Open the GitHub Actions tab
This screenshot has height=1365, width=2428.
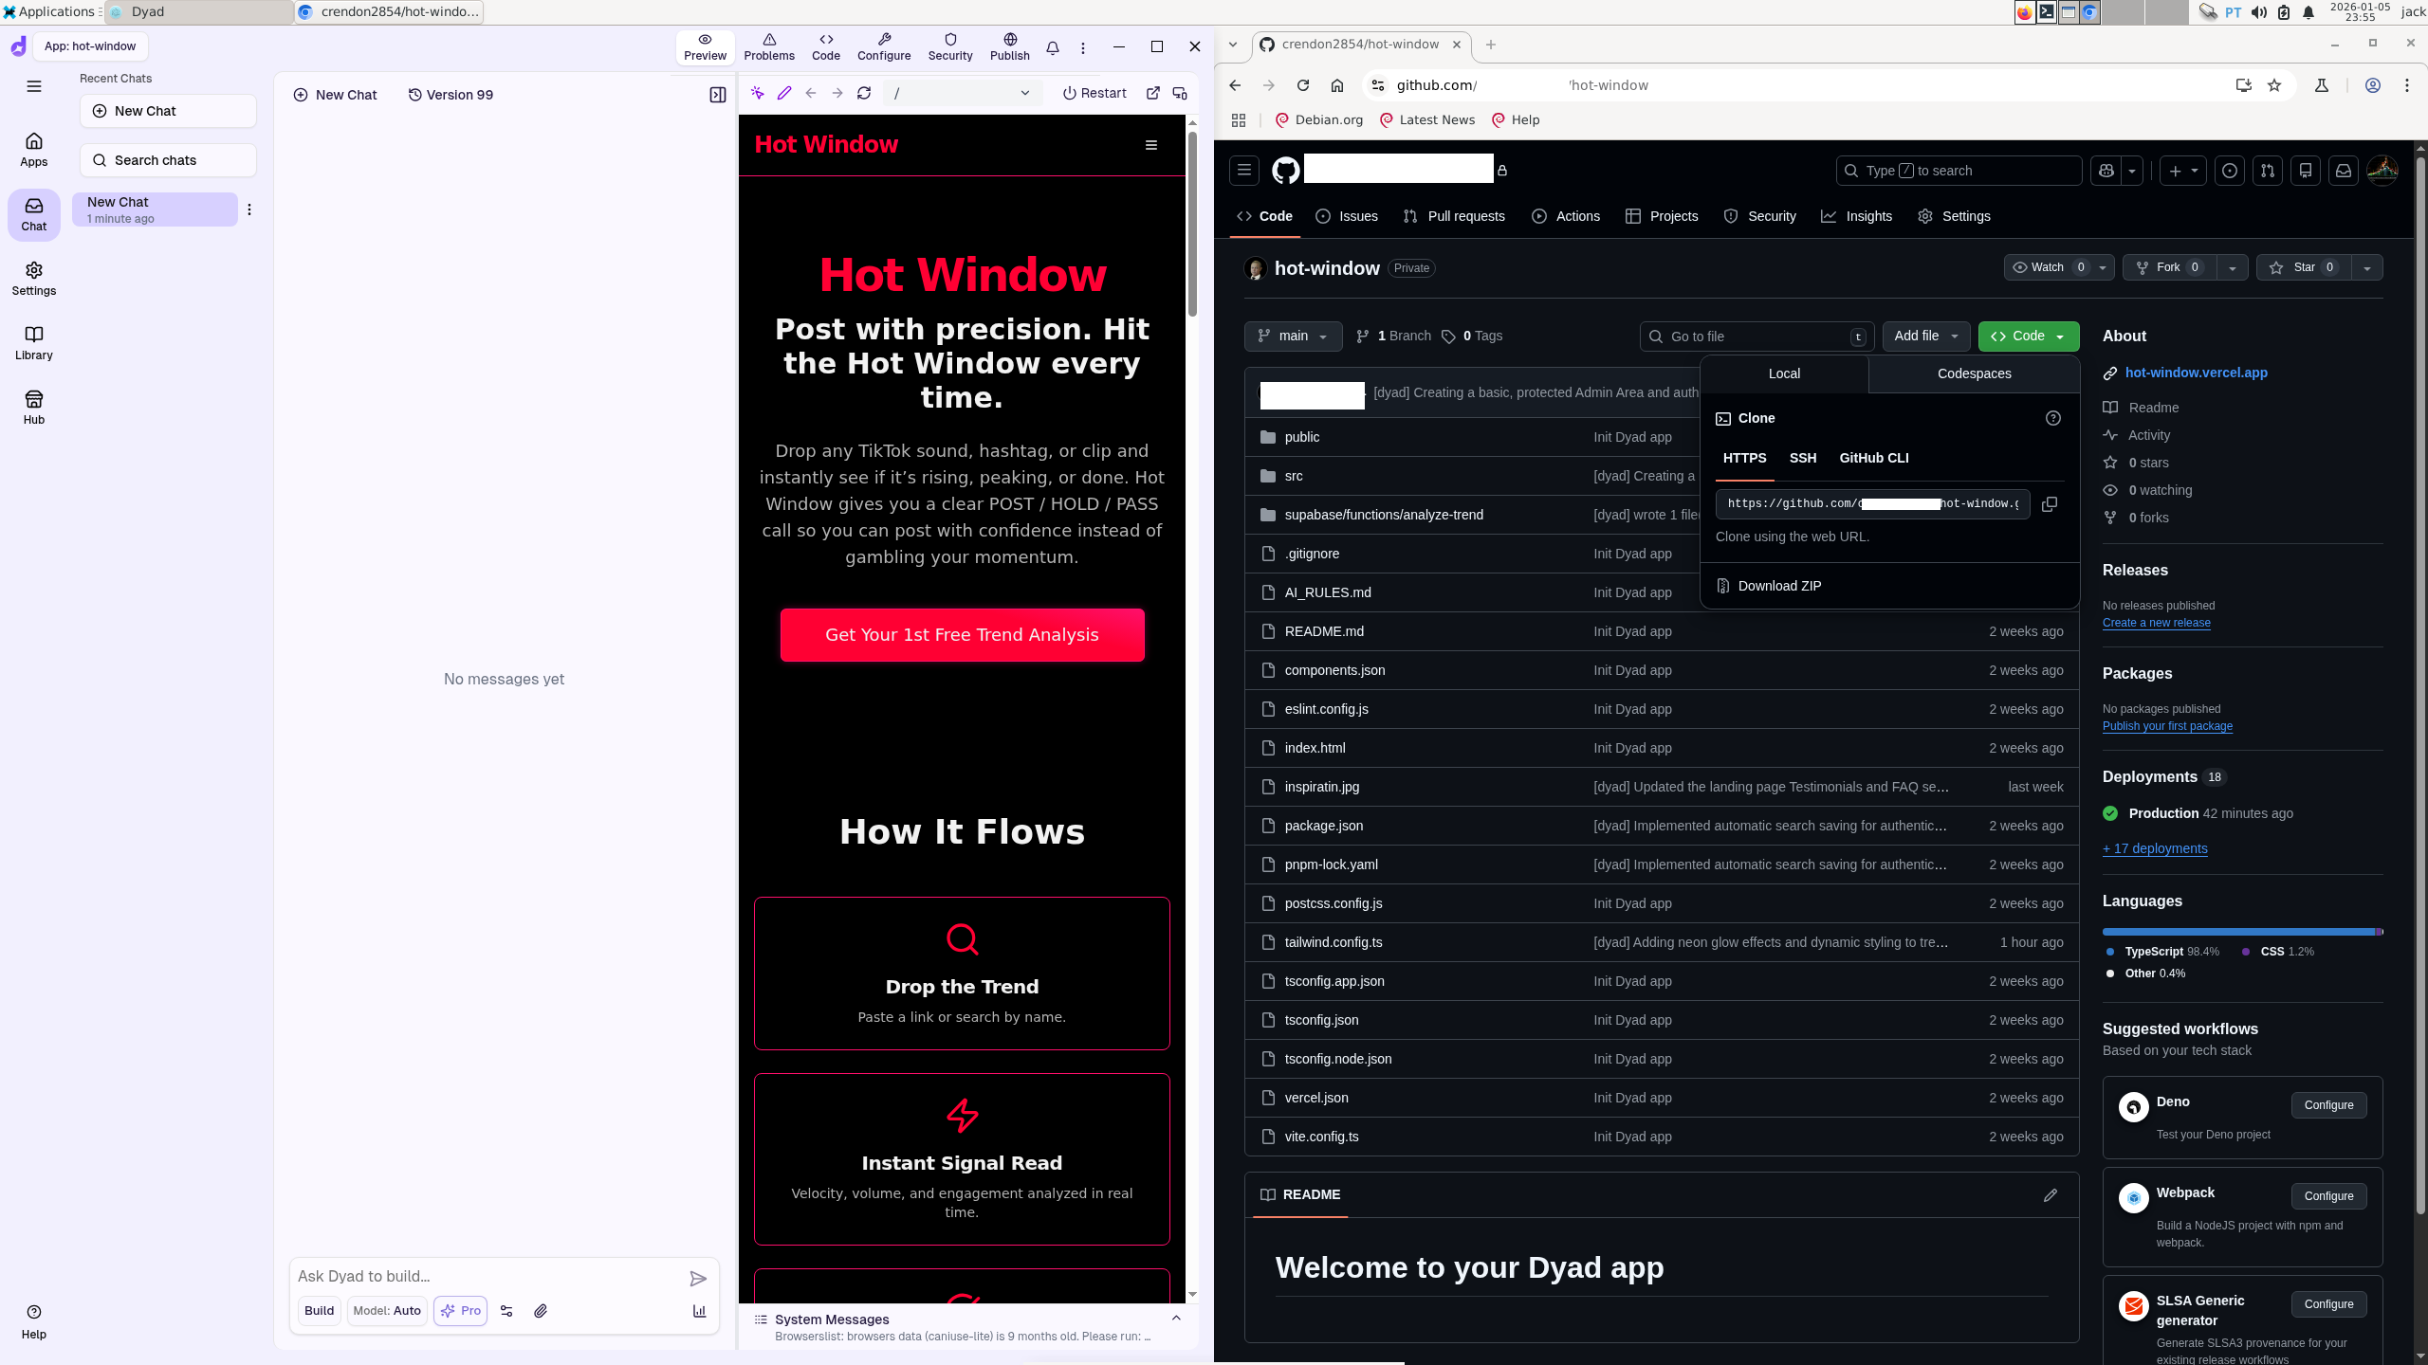coord(1566,216)
